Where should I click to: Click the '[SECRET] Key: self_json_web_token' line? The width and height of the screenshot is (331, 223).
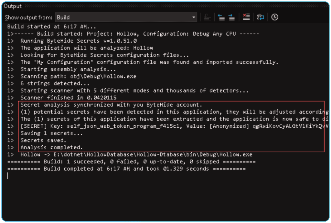pos(174,126)
